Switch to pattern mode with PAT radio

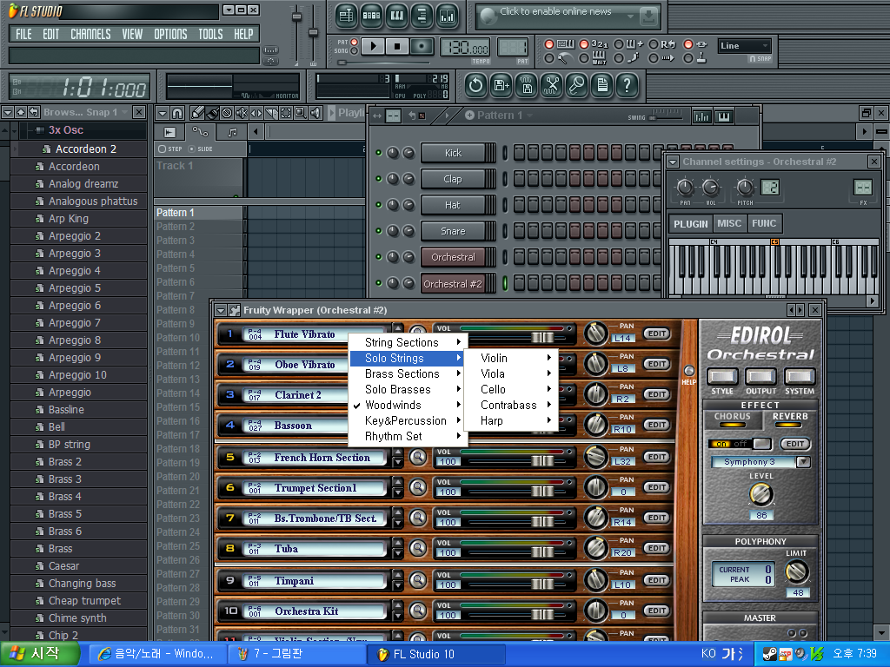(x=355, y=42)
